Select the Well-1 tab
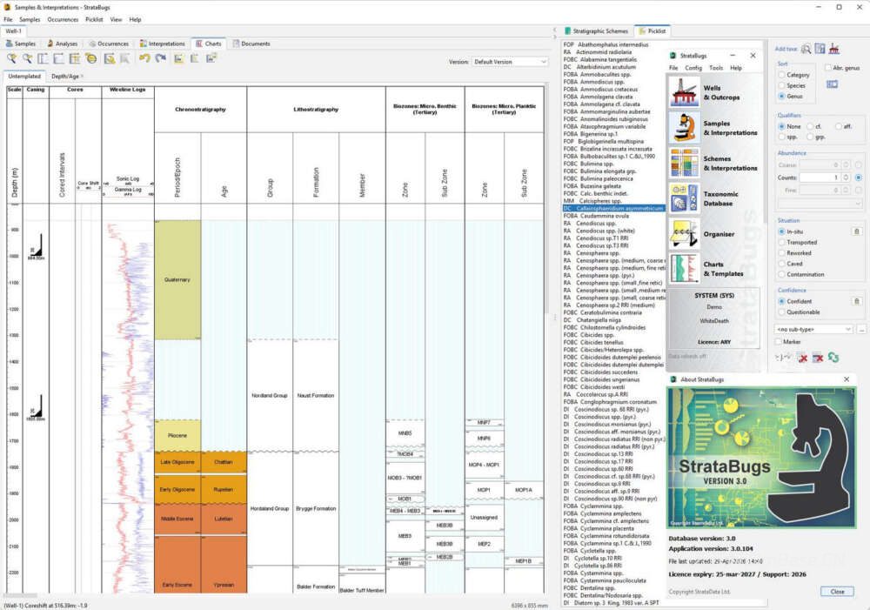Viewport: 870px width, 610px height. pos(13,31)
